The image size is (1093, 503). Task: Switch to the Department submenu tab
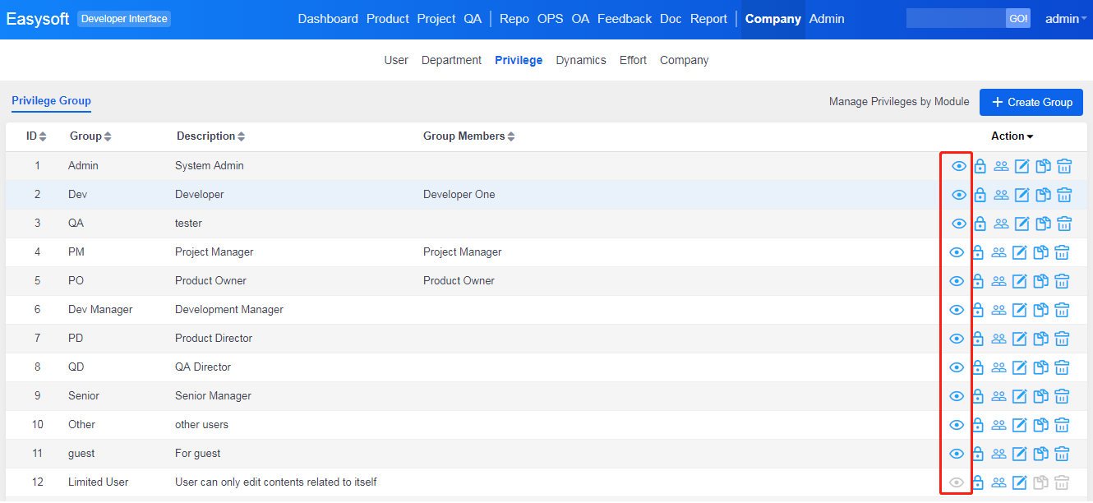click(x=451, y=60)
